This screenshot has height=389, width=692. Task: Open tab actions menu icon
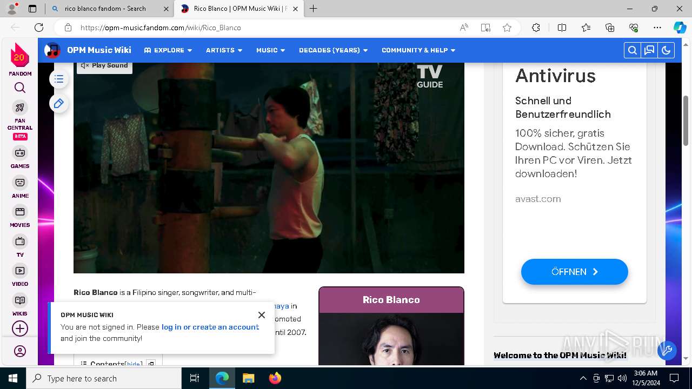(32, 9)
